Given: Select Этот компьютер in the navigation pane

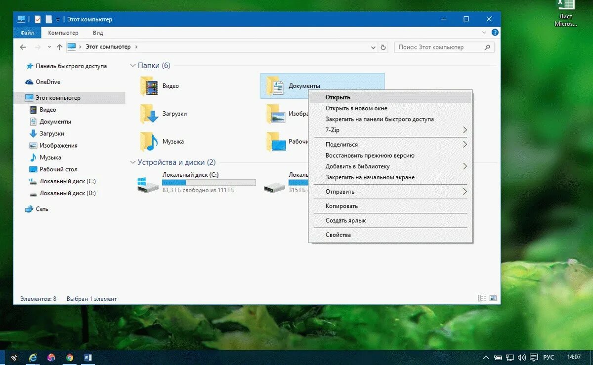Looking at the screenshot, I should 70,98.
